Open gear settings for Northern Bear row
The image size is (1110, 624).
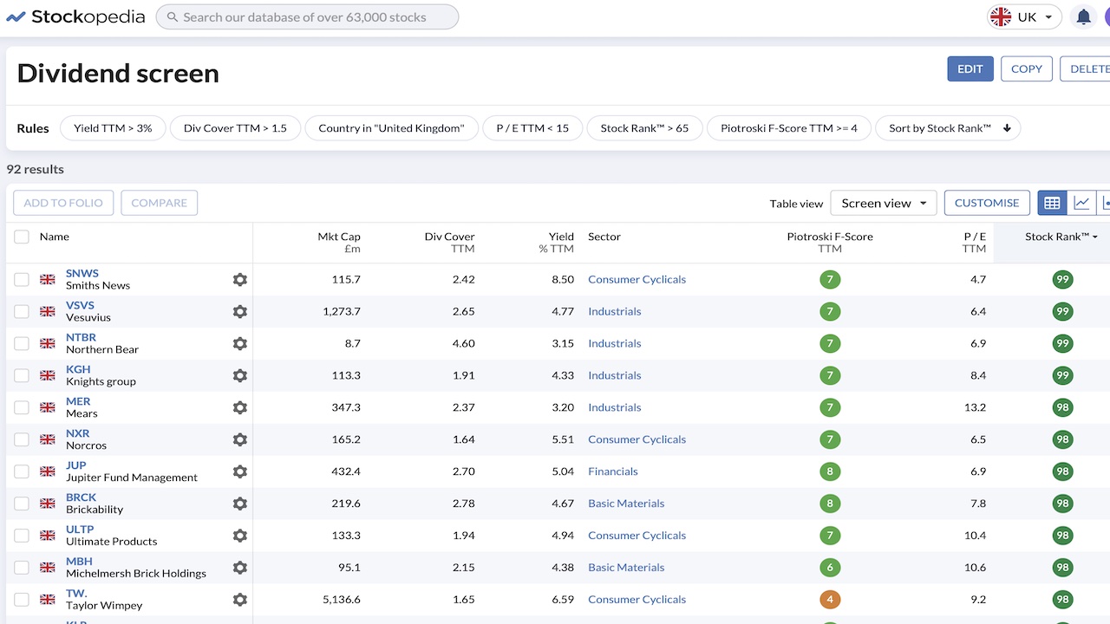click(240, 343)
